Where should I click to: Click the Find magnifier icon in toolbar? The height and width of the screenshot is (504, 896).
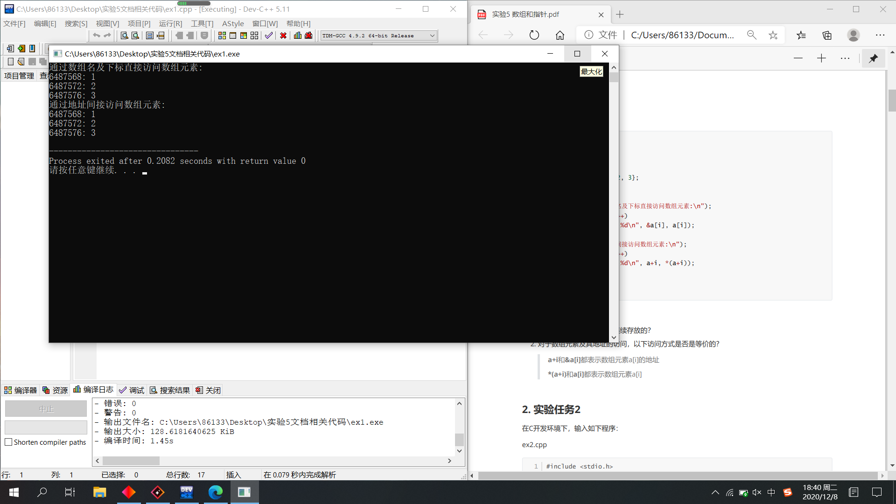(125, 35)
